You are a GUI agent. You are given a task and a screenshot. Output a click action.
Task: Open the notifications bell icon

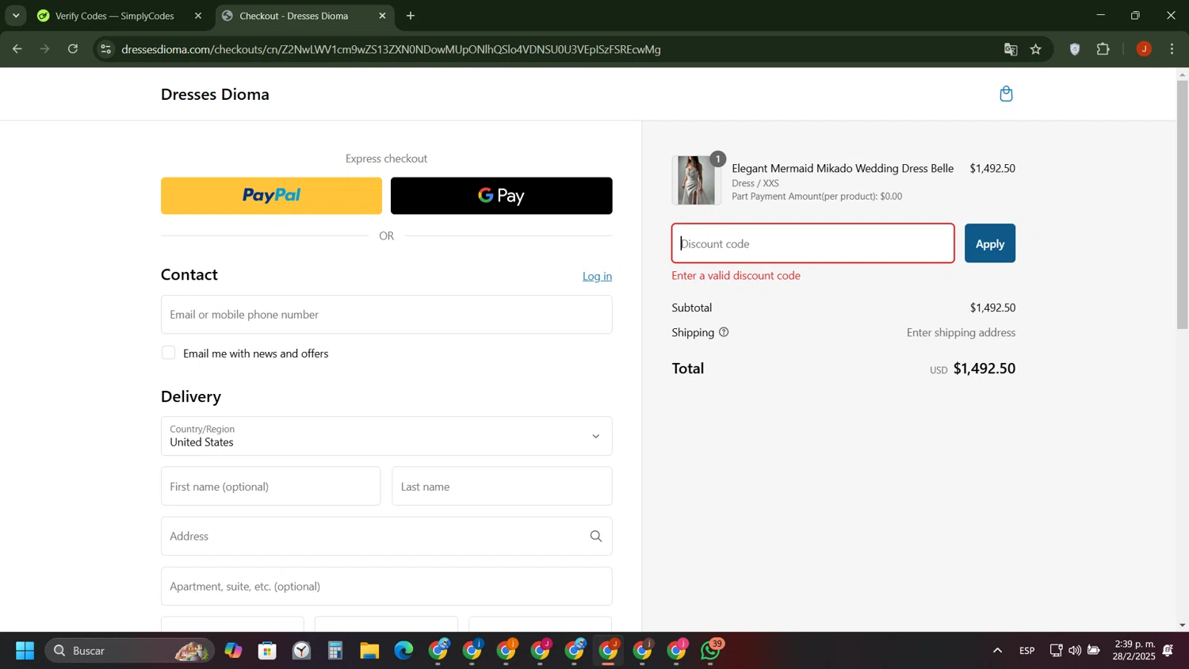(1168, 651)
